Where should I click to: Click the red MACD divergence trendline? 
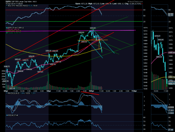click(x=90, y=93)
